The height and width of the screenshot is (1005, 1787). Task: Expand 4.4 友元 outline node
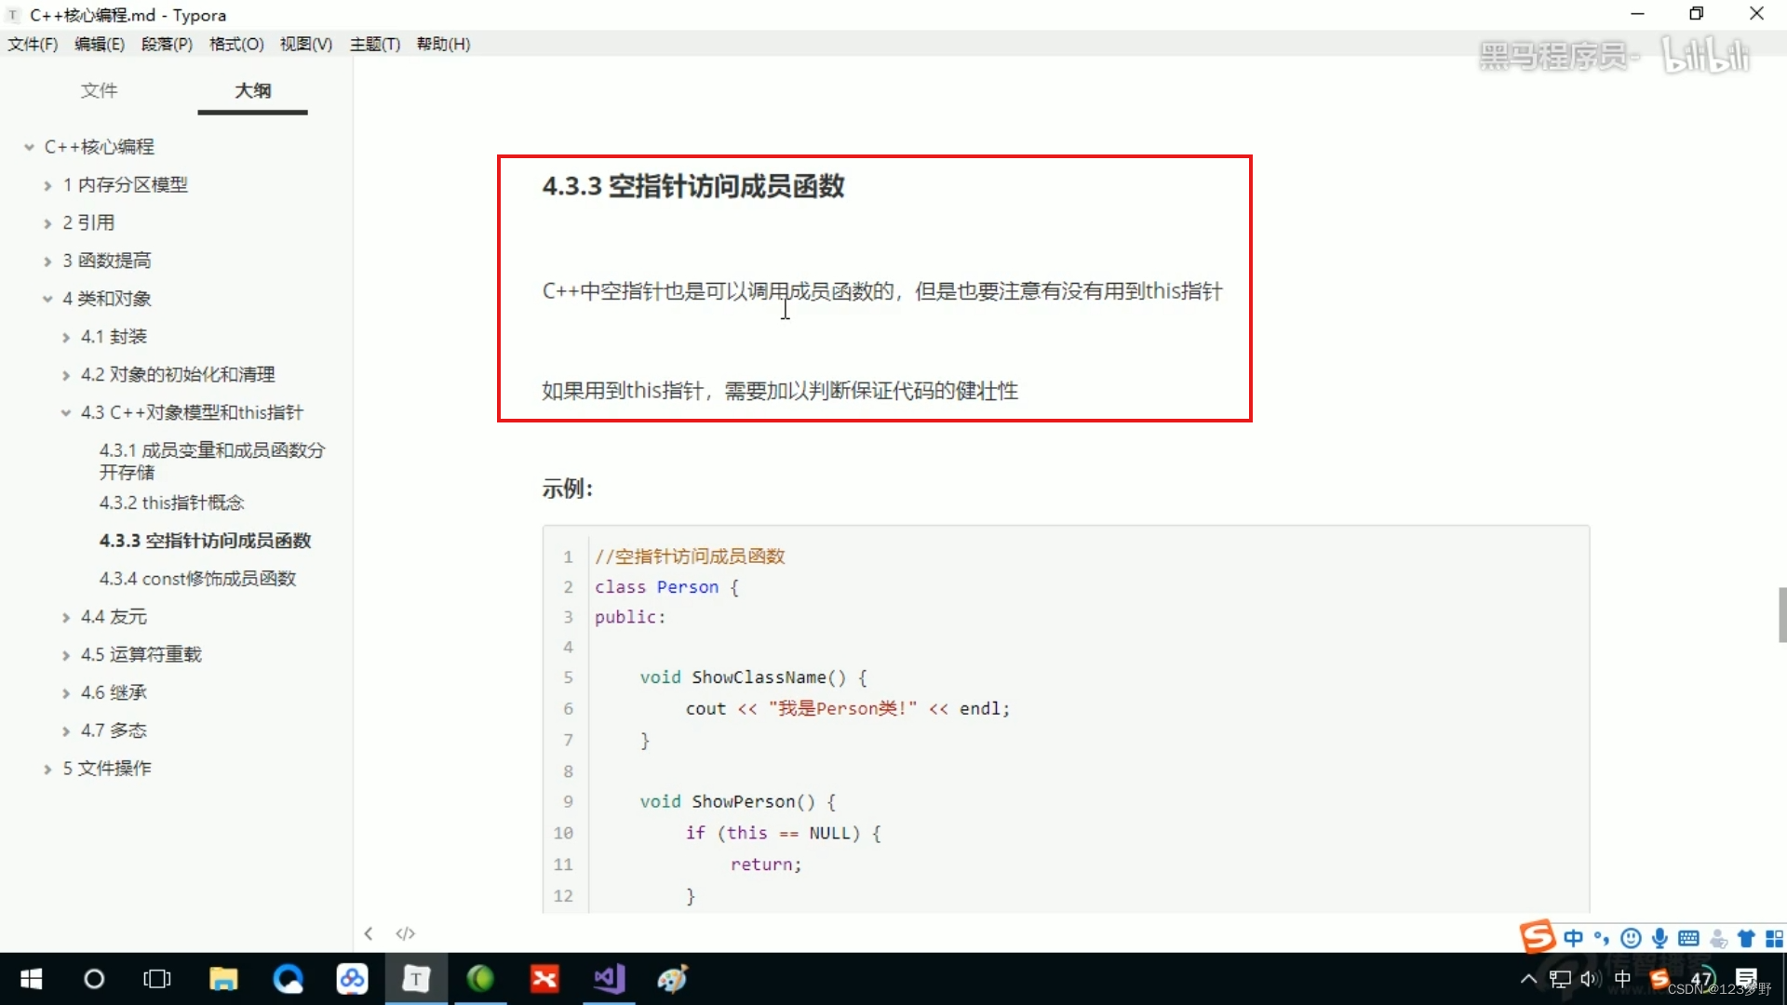[66, 617]
